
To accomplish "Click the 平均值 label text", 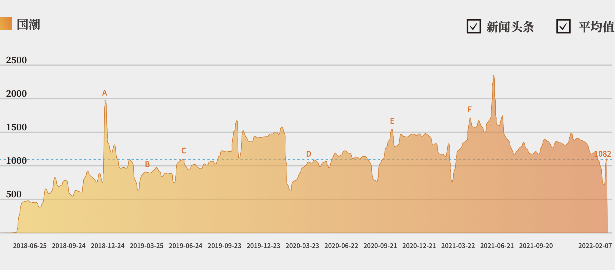I will [597, 27].
